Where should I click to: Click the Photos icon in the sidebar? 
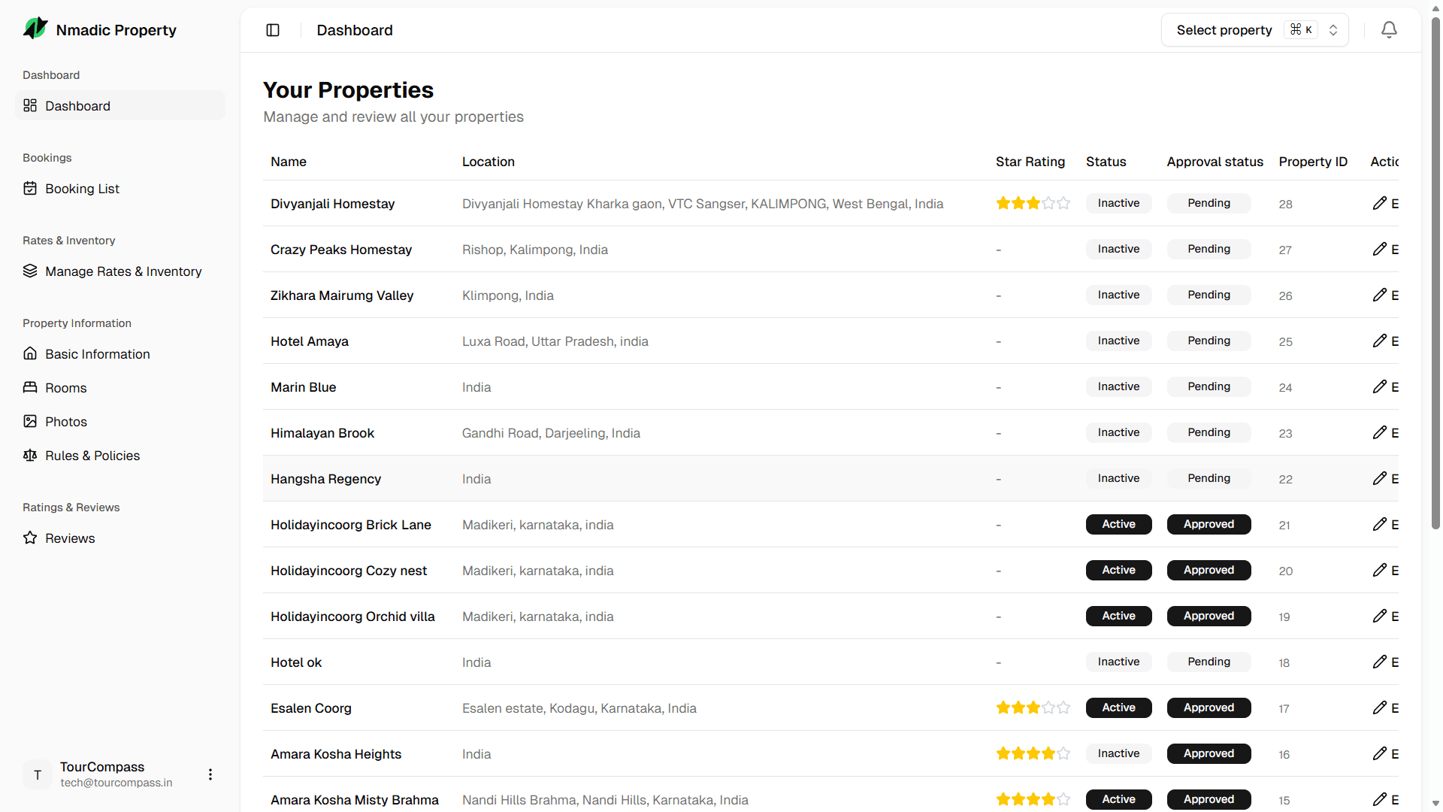[x=30, y=422]
